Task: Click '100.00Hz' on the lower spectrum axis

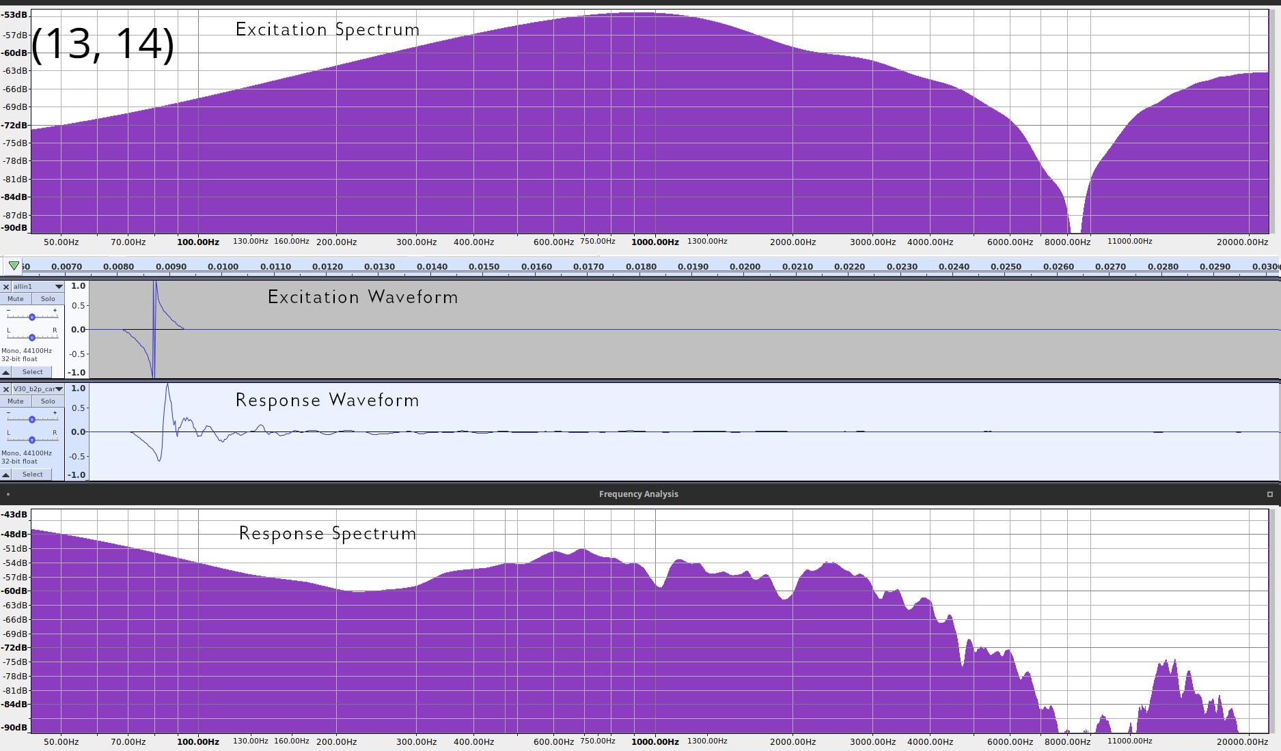Action: pos(198,742)
